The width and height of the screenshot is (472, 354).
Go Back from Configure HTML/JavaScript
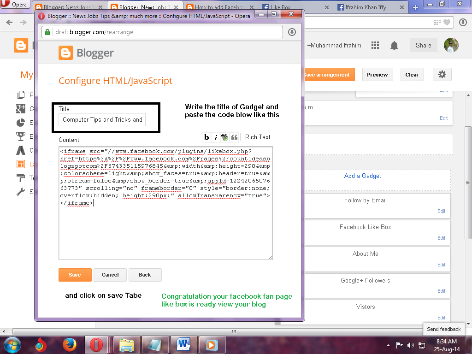click(145, 275)
